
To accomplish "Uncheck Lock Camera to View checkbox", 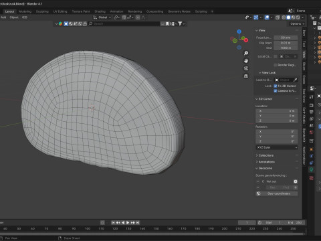I will tap(276, 91).
